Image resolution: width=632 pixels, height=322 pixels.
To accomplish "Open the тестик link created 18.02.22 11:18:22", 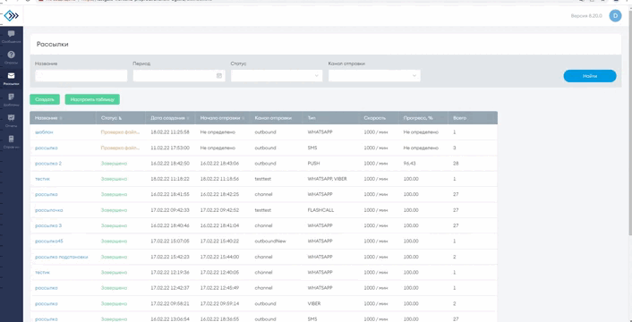I will (x=42, y=179).
